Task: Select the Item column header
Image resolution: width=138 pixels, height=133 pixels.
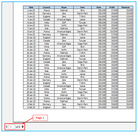Action: [82, 7]
